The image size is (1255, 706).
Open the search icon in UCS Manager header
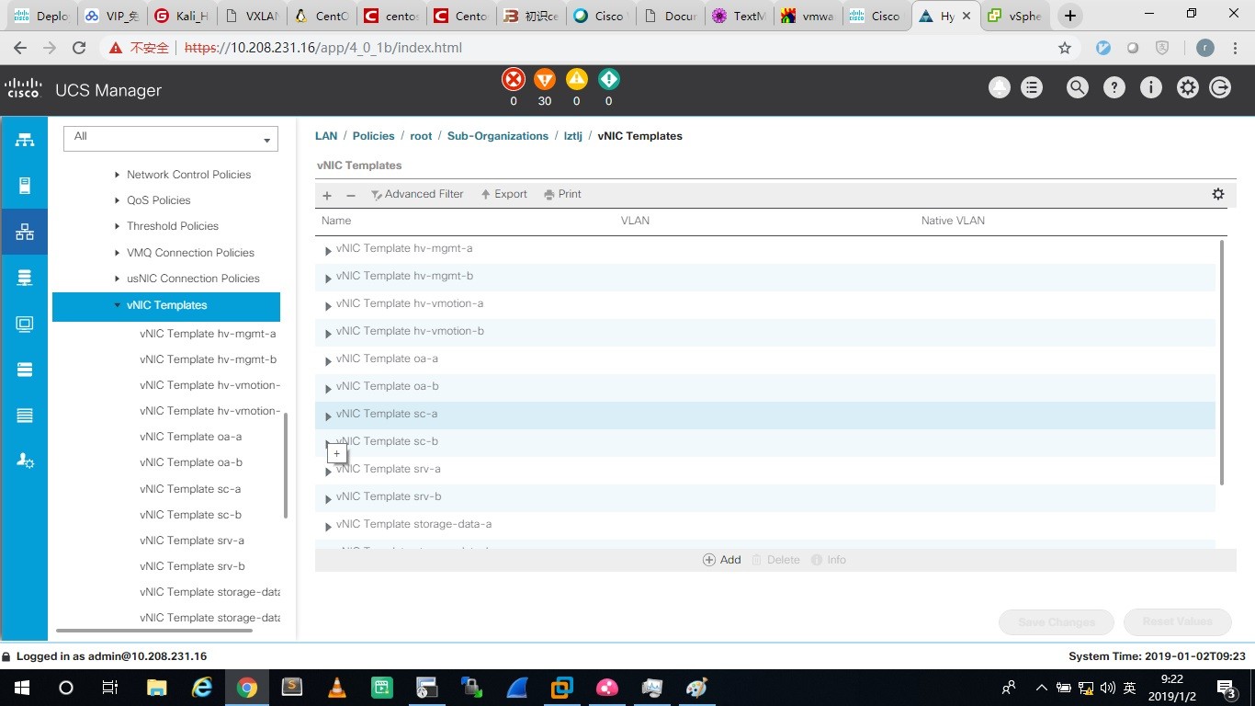(x=1078, y=88)
